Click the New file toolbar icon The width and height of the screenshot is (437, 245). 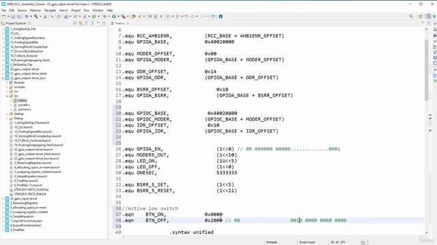4,16
